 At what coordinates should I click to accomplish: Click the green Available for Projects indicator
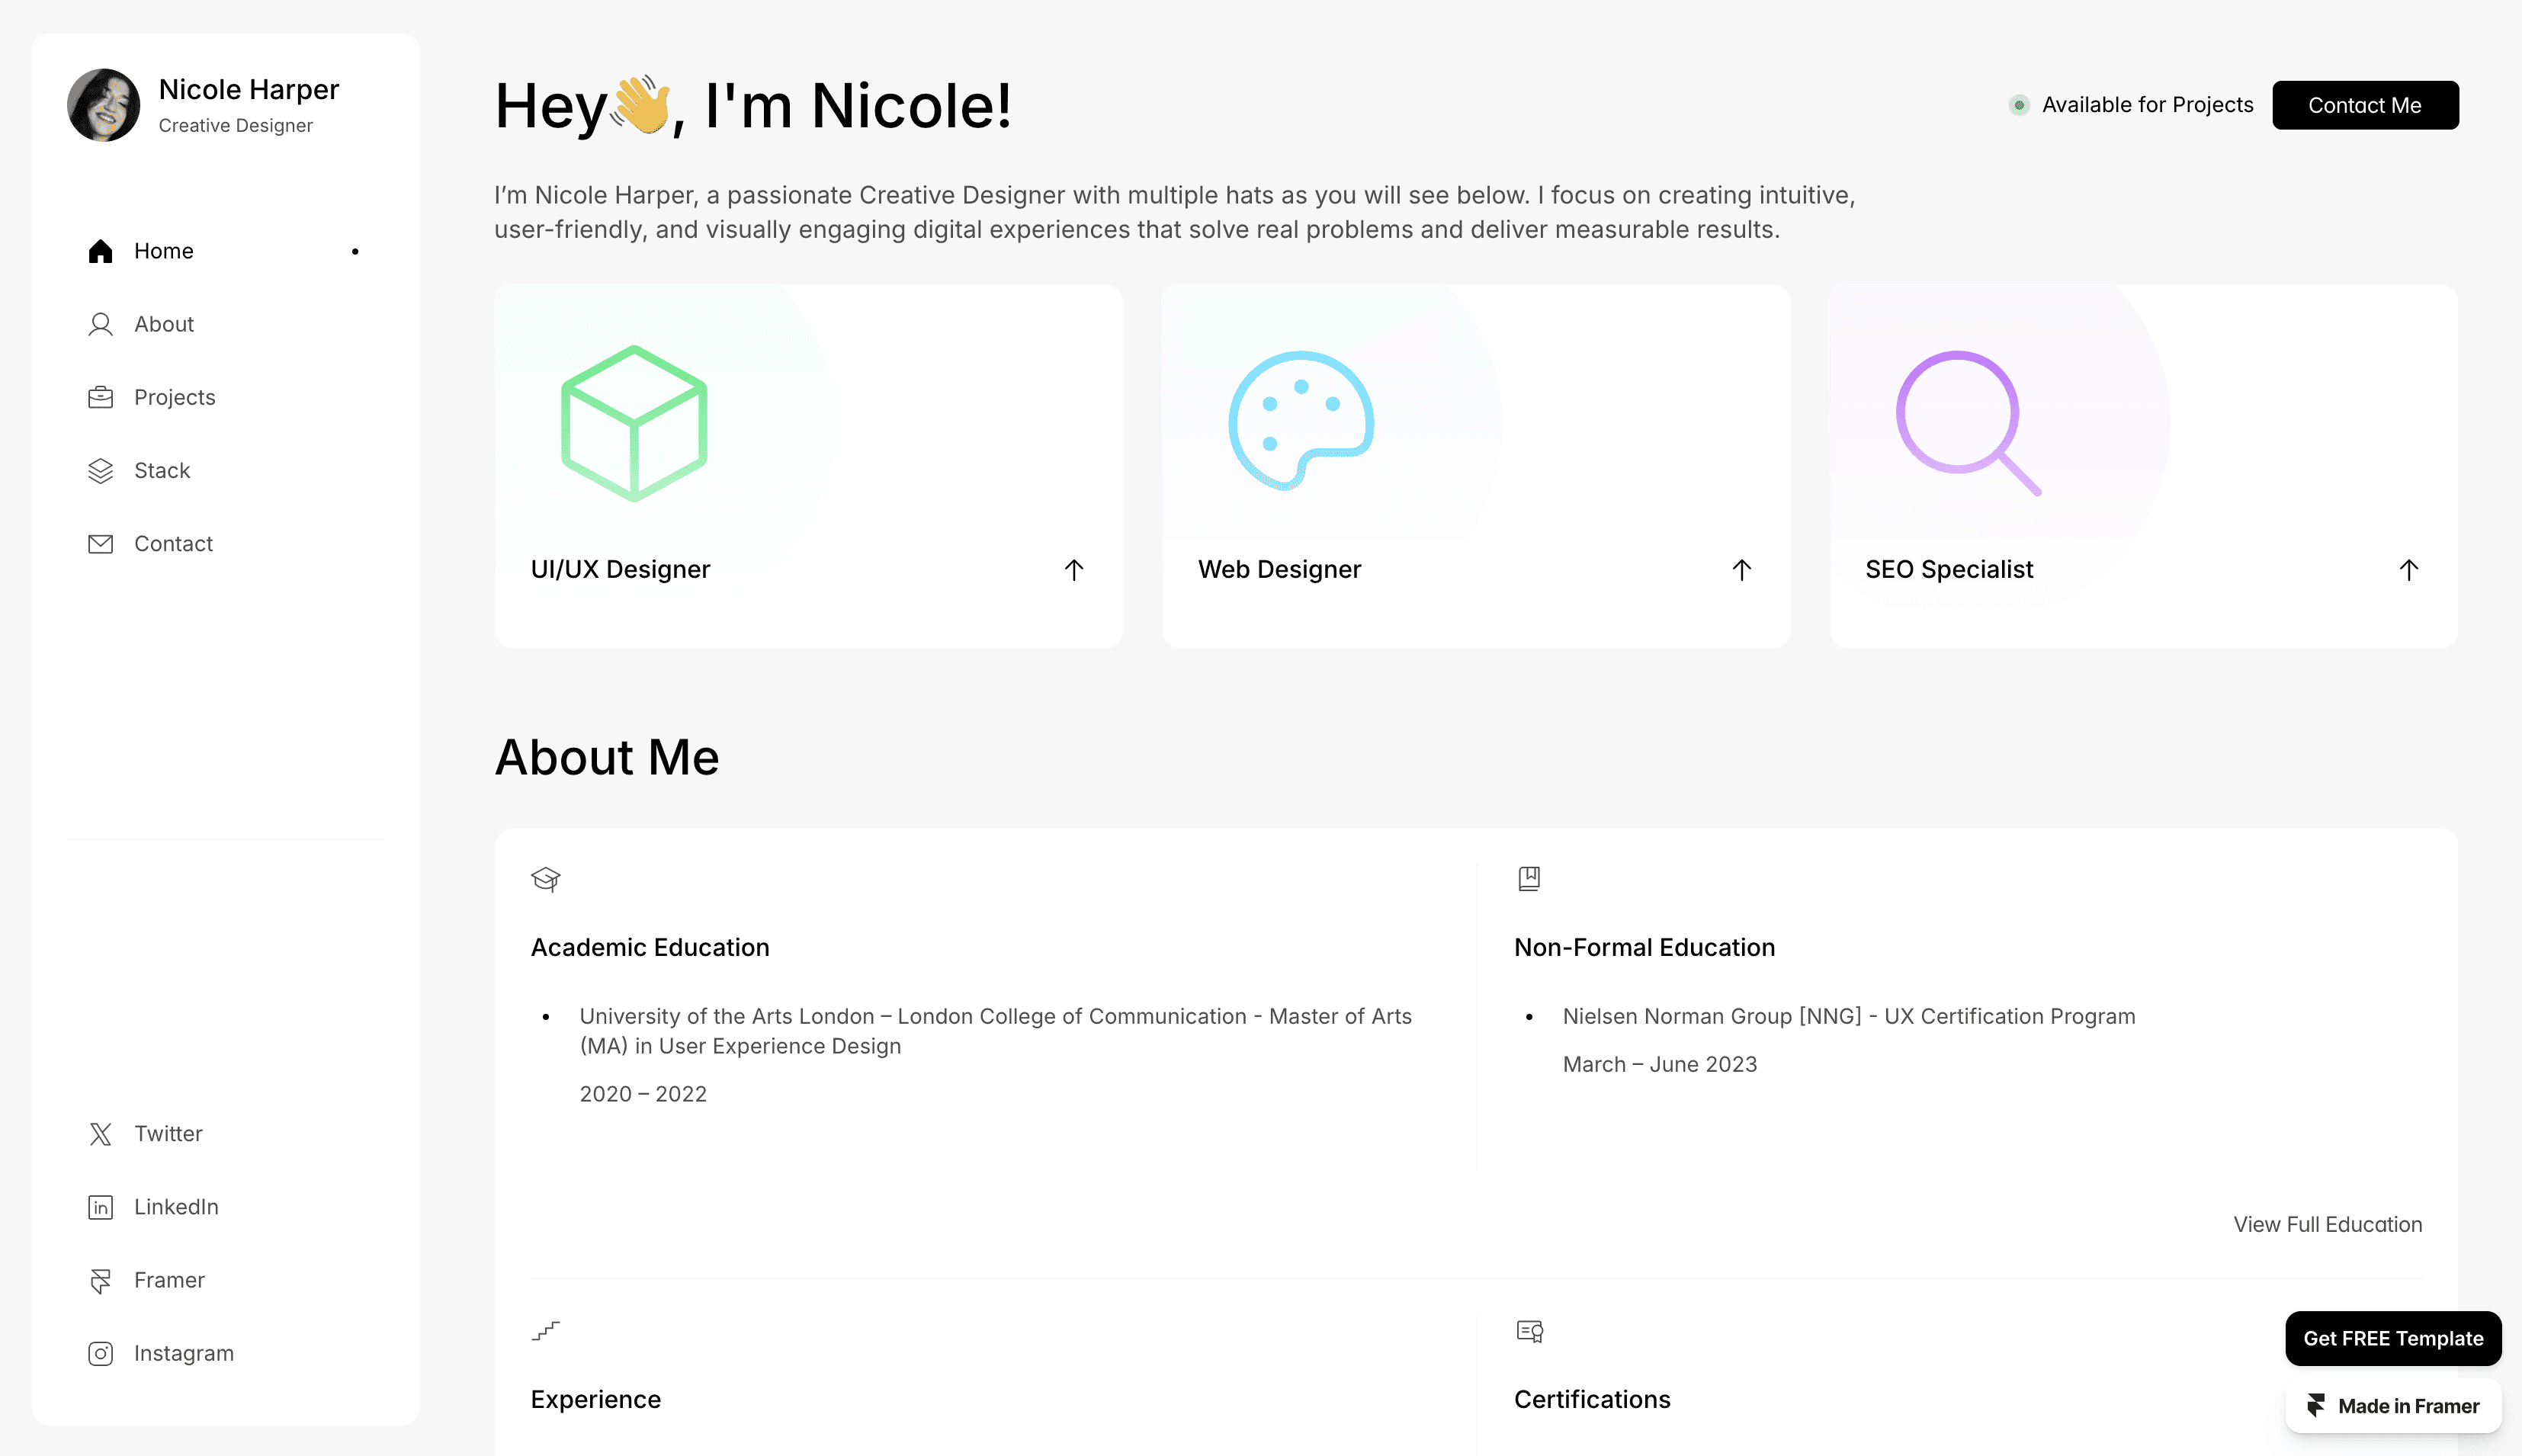click(x=2019, y=105)
